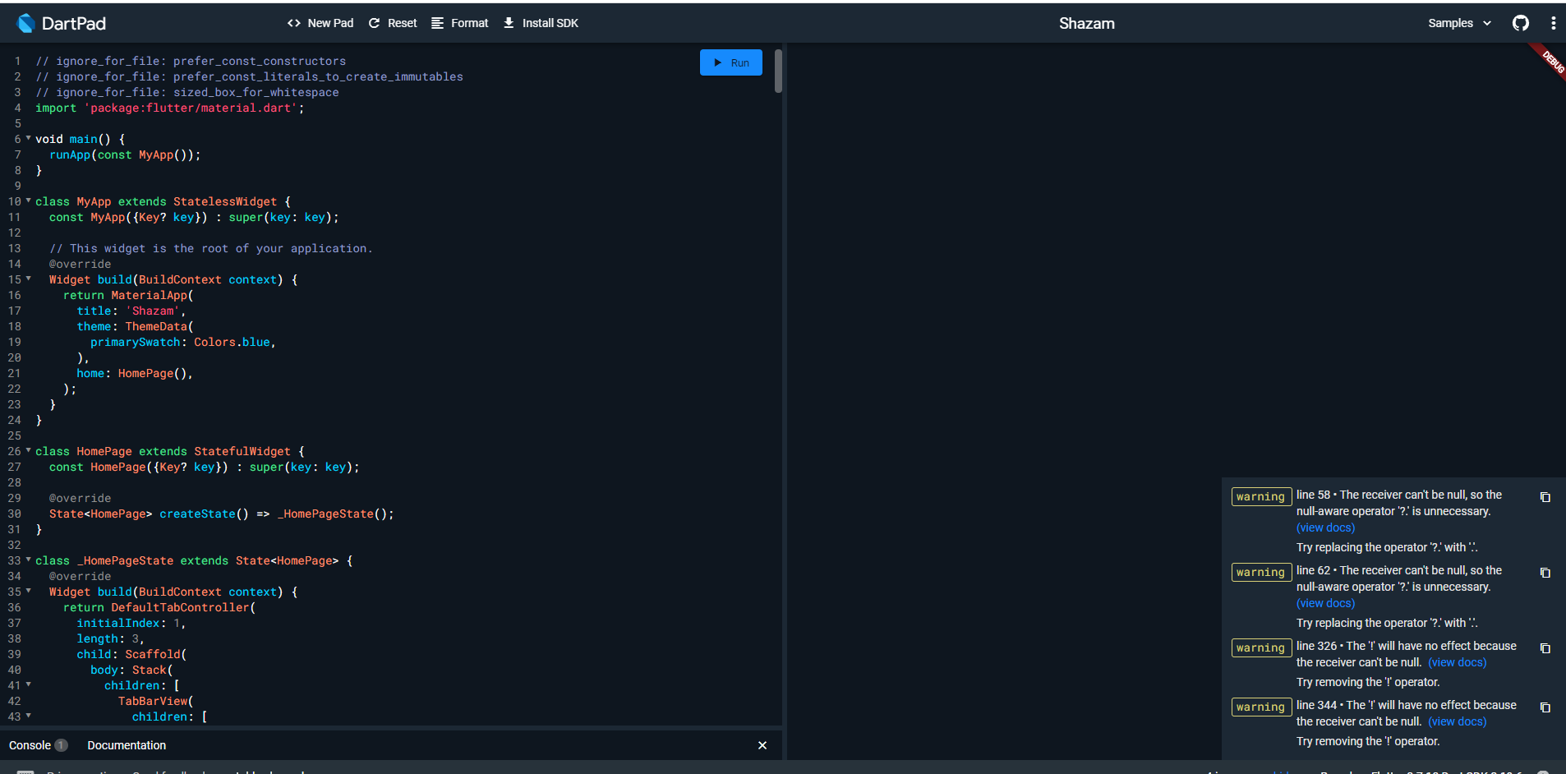Image resolution: width=1566 pixels, height=774 pixels.
Task: Click the DartPad logo icon
Action: (25, 23)
